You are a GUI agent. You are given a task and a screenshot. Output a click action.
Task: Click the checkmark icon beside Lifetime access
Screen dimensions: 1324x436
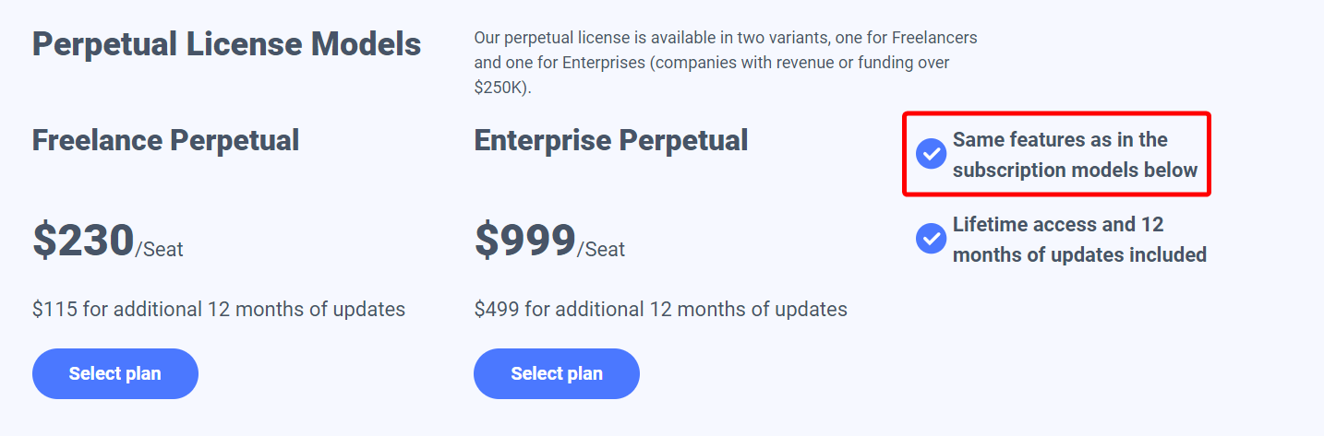(x=931, y=239)
